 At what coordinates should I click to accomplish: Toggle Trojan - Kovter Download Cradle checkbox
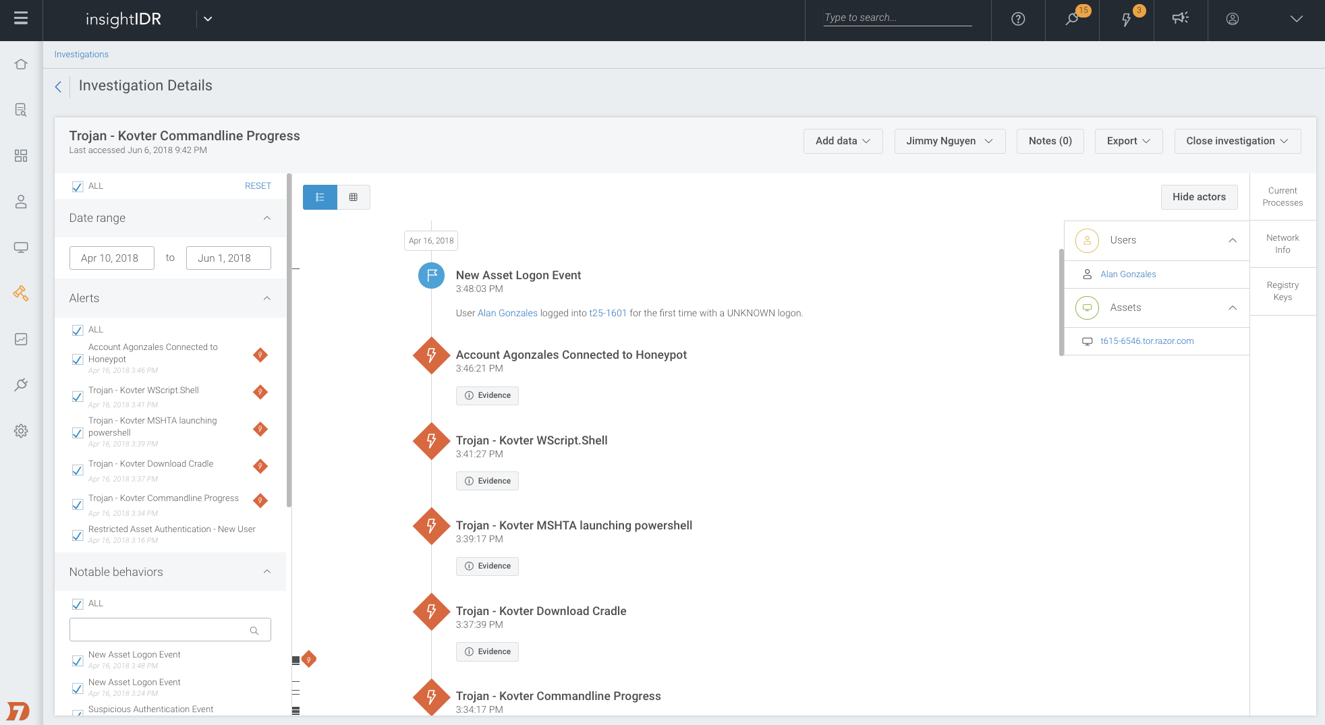[x=78, y=470]
